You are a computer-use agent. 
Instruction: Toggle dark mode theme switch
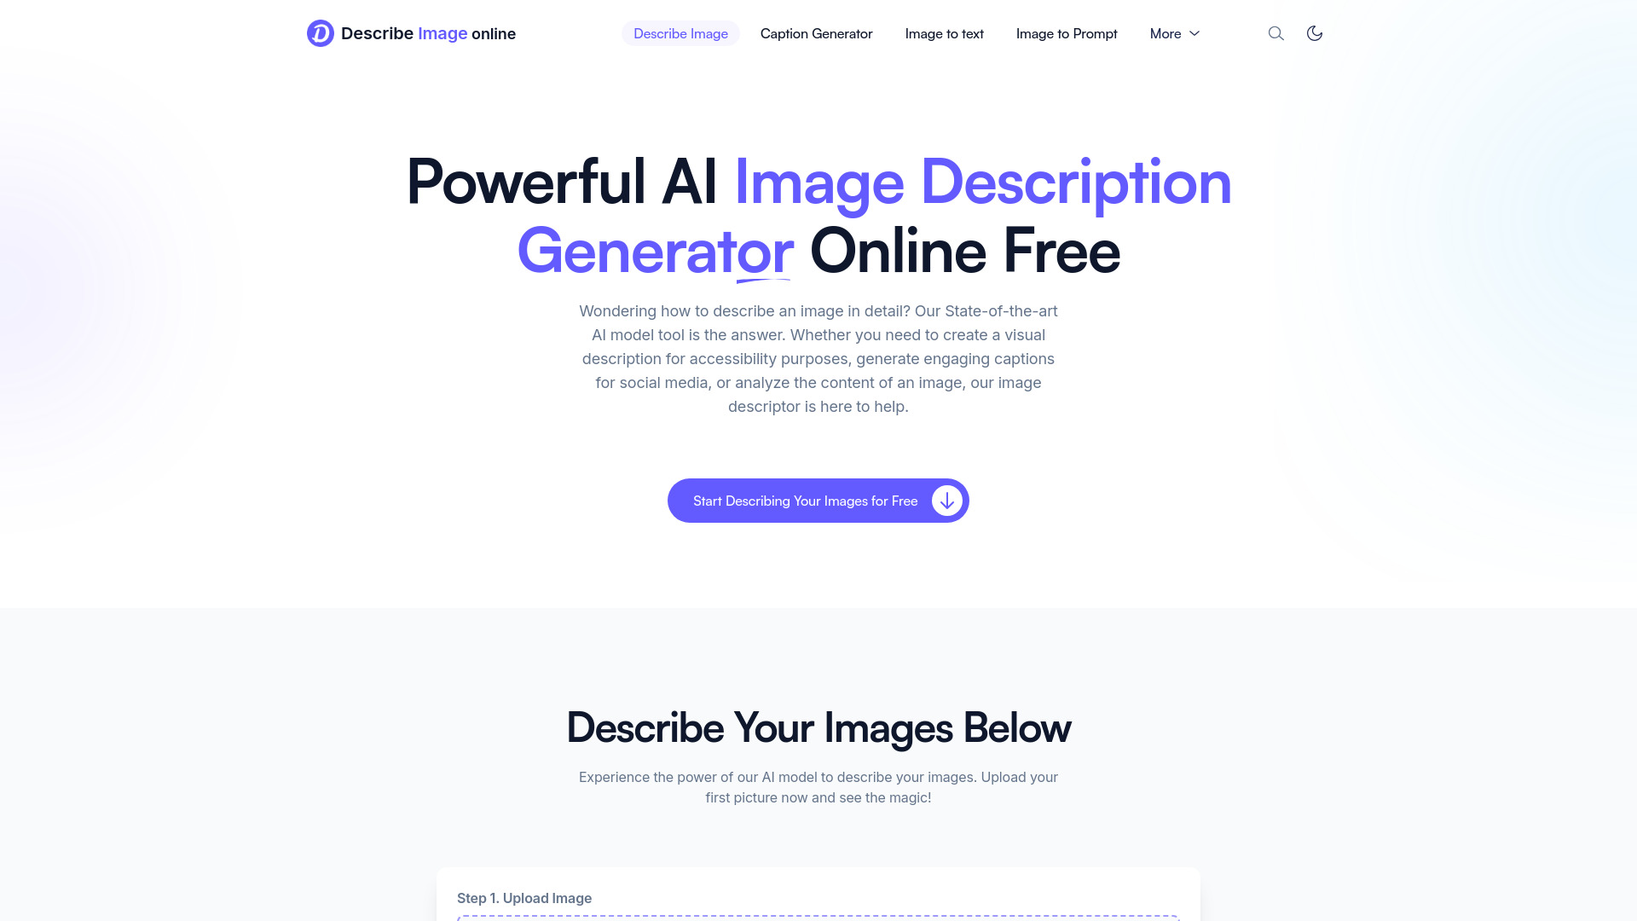[x=1313, y=32]
